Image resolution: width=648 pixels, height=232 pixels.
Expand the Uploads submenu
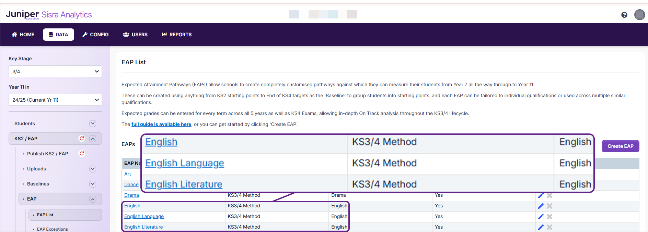click(x=92, y=169)
